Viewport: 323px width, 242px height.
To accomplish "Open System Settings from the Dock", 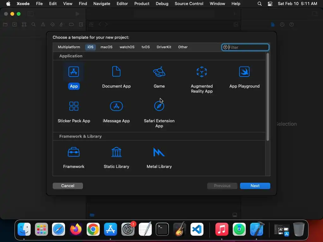I will pos(128,229).
